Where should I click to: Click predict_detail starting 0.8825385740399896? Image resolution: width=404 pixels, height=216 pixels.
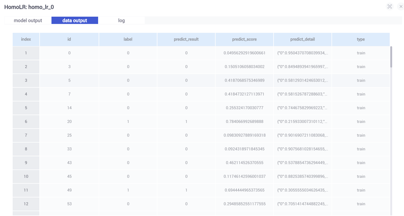(303, 176)
